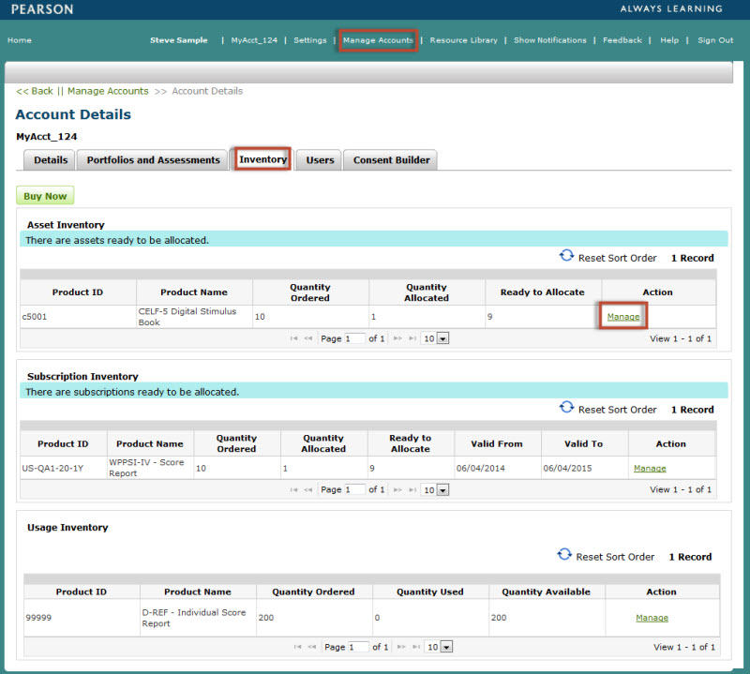This screenshot has width=750, height=674.
Task: Go to last page in Subscription Inventory pager
Action: pyautogui.click(x=411, y=489)
